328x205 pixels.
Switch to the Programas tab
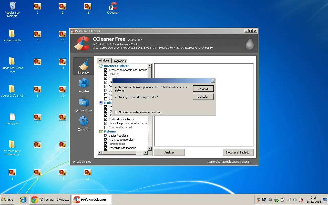[x=119, y=61]
